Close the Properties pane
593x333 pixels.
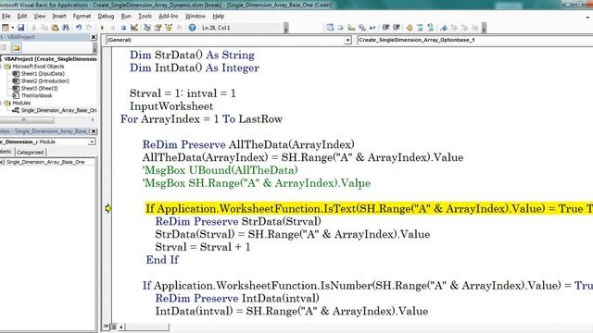coord(94,131)
